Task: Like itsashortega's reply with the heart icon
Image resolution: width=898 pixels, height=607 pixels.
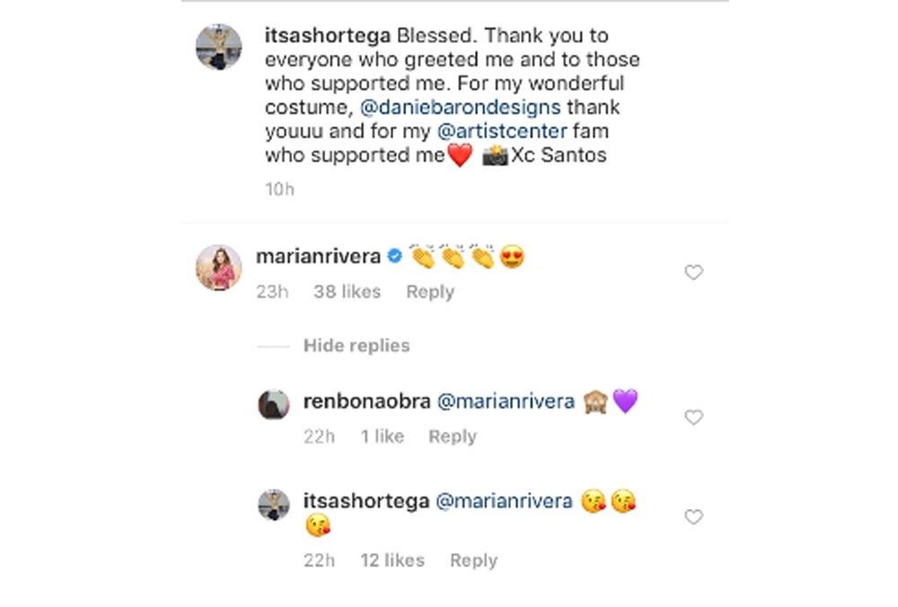Action: click(693, 516)
